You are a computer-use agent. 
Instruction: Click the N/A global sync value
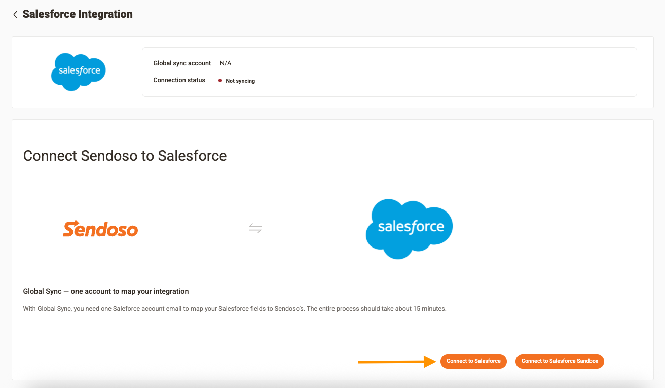click(226, 63)
